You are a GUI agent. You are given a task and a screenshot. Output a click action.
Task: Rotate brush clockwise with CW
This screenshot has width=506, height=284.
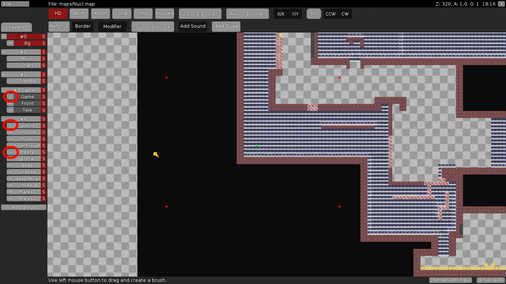pos(345,14)
